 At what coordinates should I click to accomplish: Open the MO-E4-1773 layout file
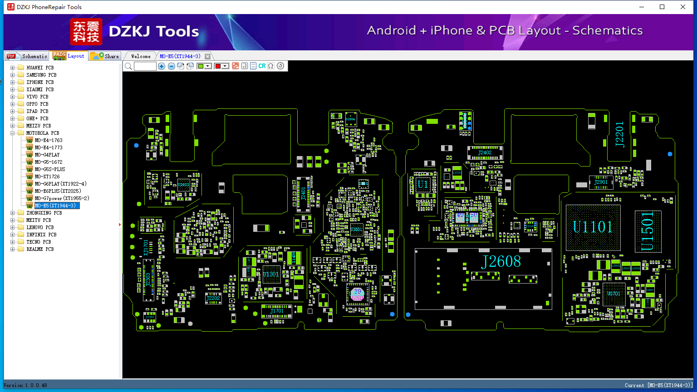[x=49, y=147]
